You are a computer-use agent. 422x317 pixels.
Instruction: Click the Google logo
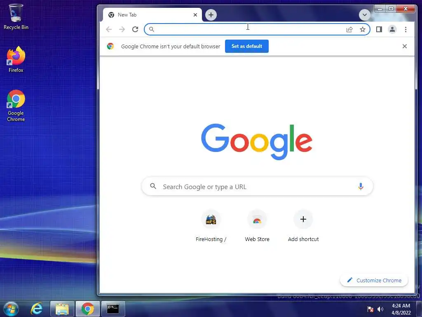coord(257,142)
